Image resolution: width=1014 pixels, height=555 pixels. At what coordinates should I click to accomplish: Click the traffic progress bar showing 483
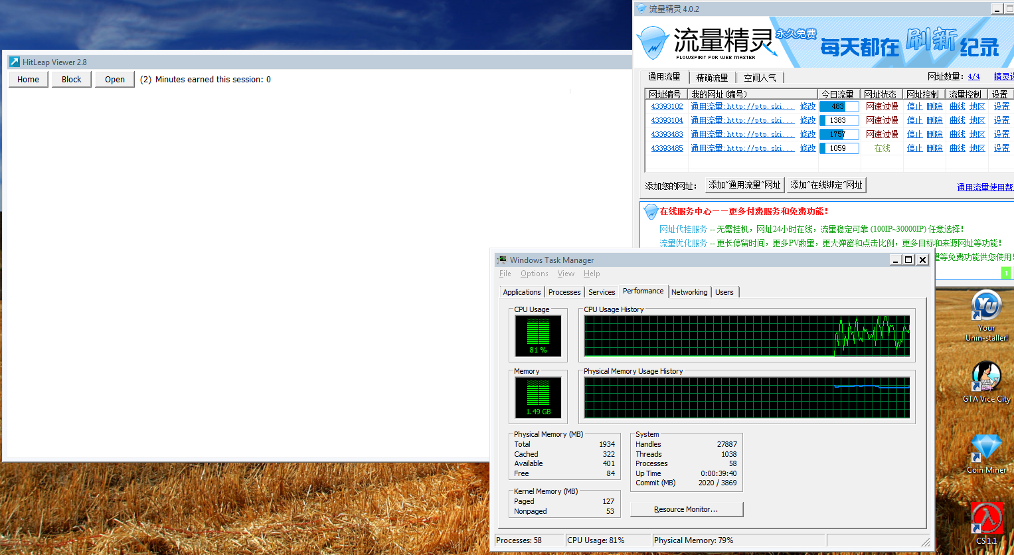click(x=839, y=106)
